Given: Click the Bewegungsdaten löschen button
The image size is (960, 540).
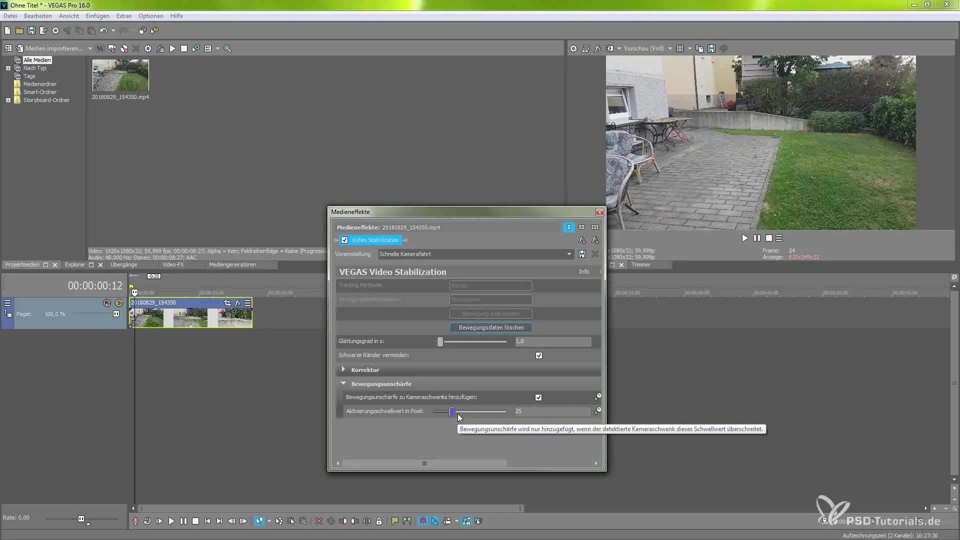Looking at the screenshot, I should pyautogui.click(x=491, y=327).
